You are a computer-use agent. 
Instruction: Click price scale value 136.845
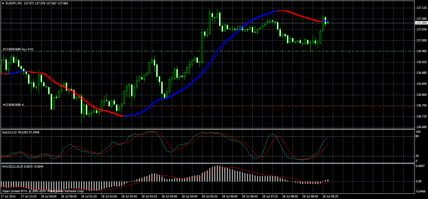tap(421, 84)
